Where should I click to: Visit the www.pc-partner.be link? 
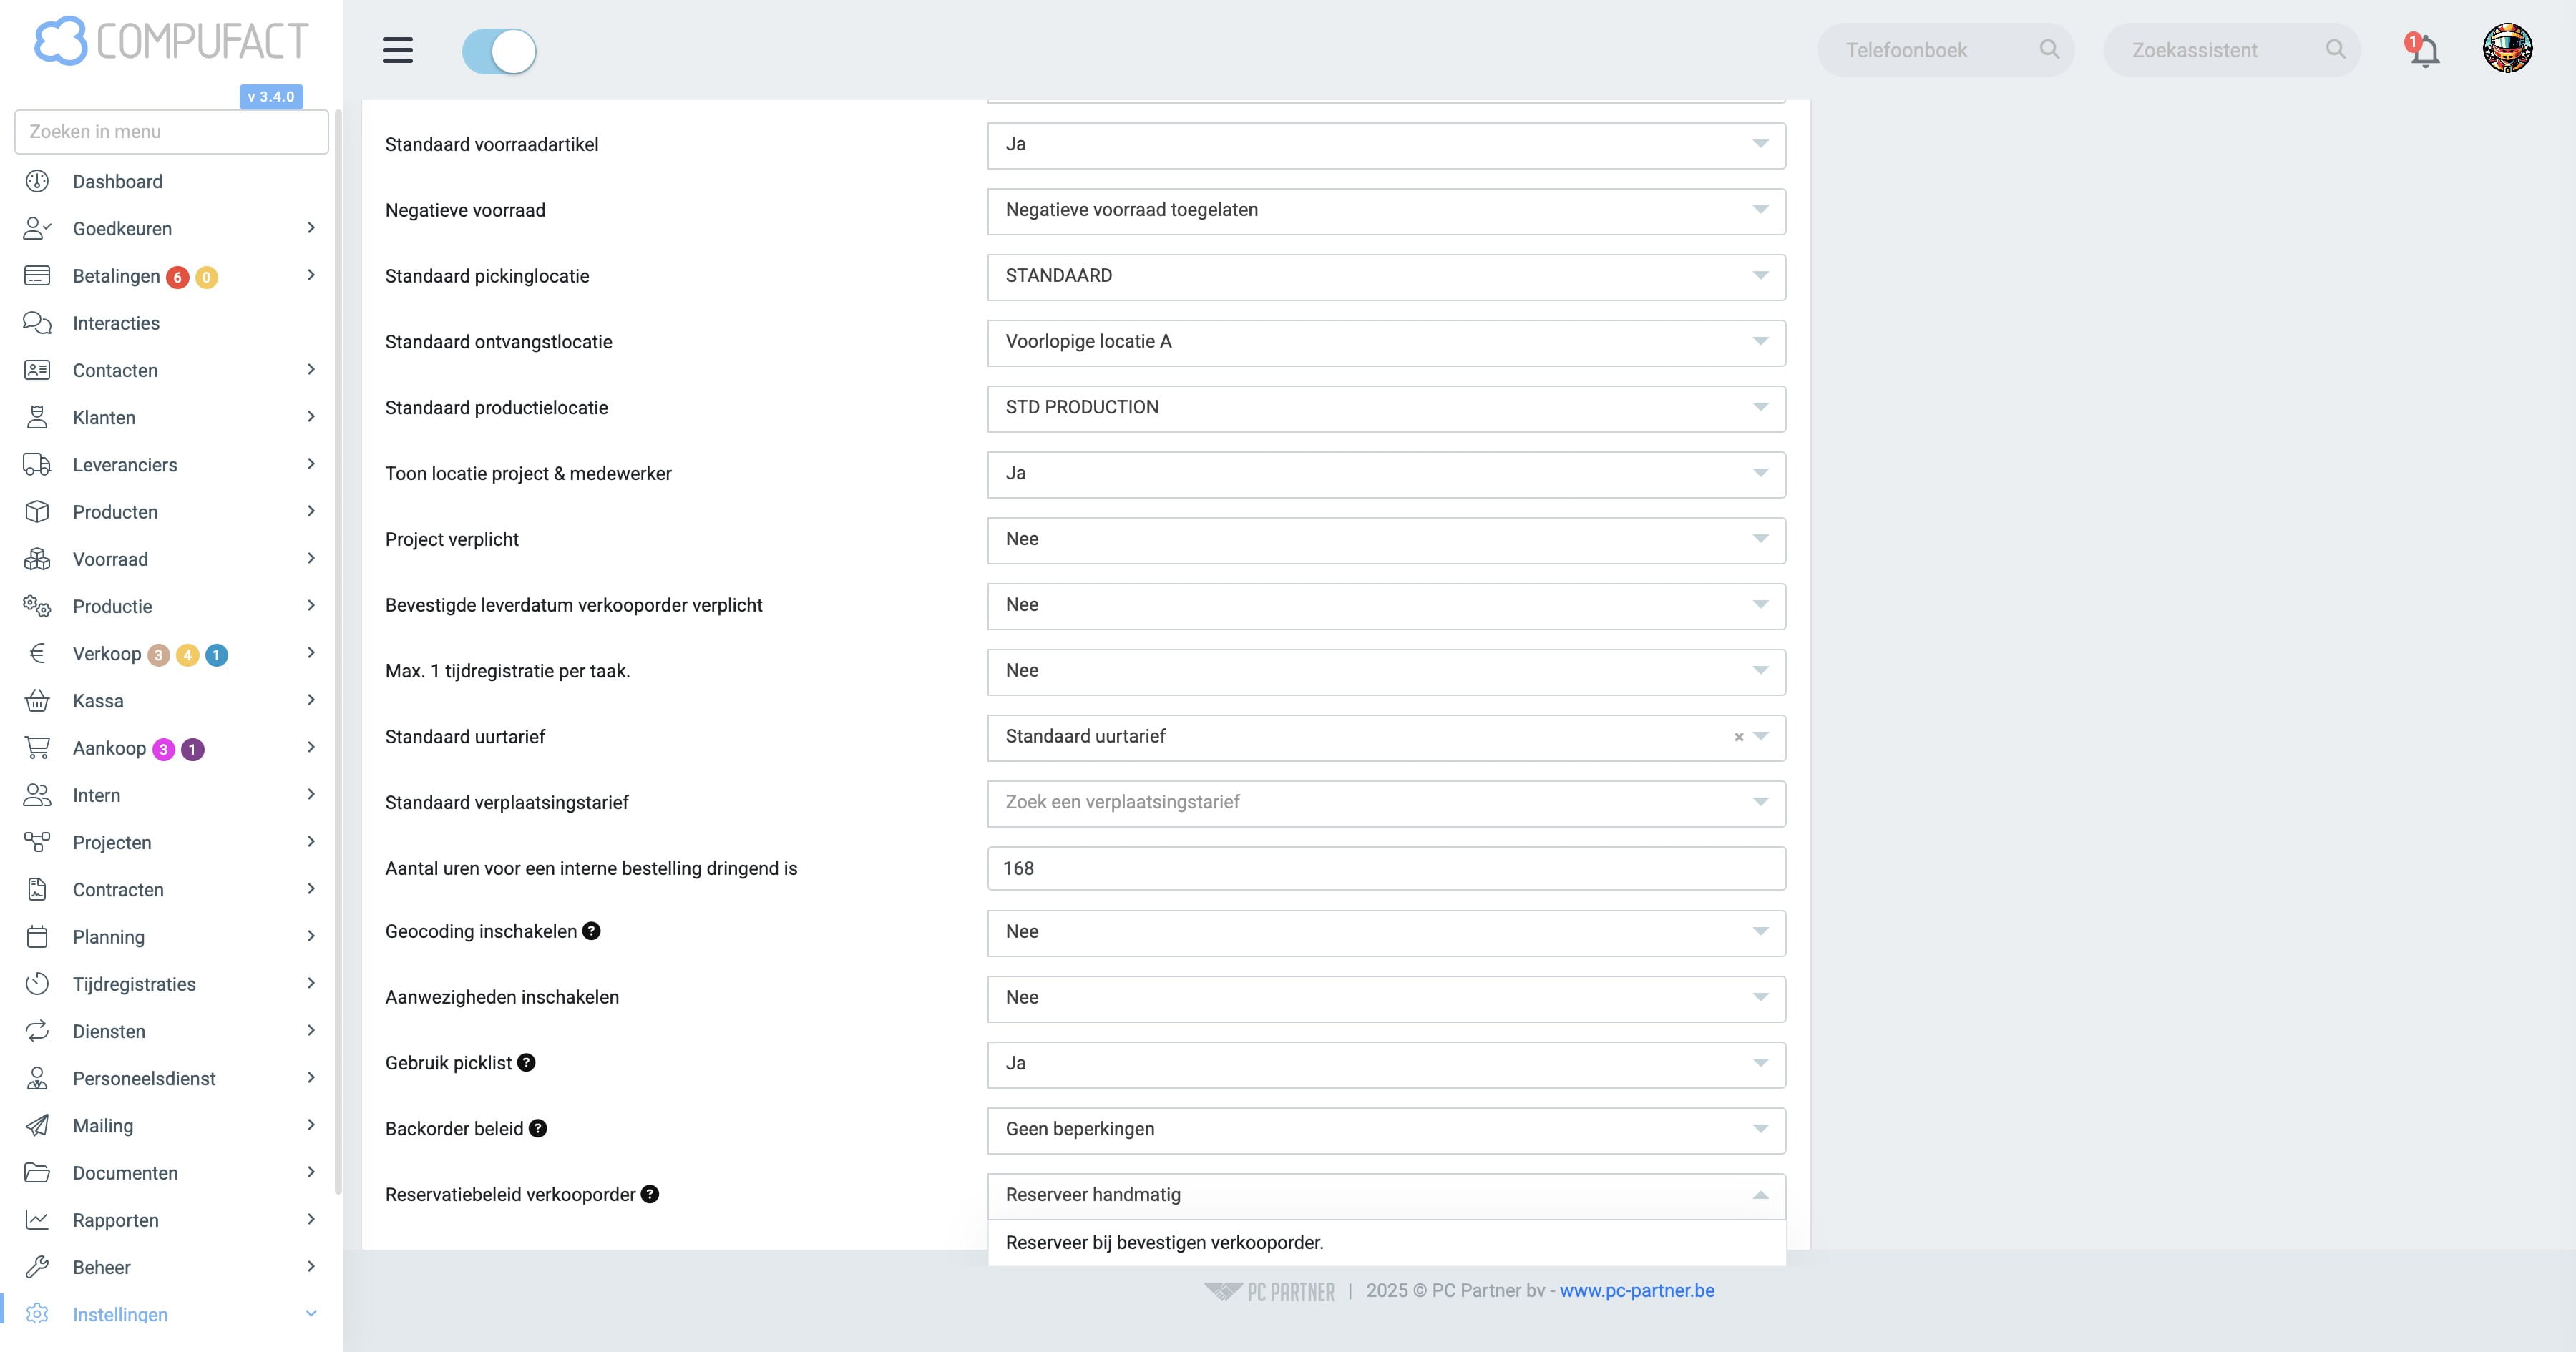click(1637, 1291)
